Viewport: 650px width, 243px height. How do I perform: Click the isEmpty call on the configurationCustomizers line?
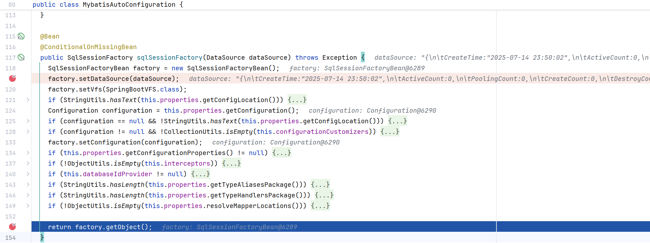[239, 132]
